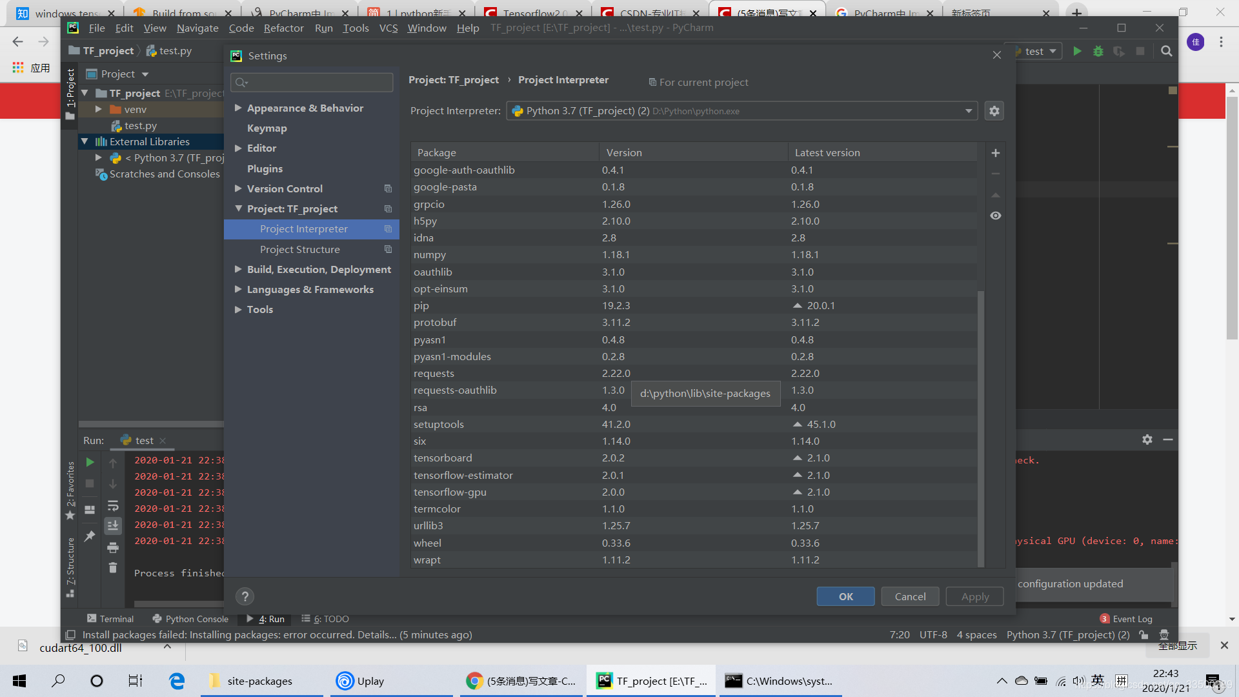Image resolution: width=1239 pixels, height=697 pixels.
Task: Click the install package plus icon
Action: coord(995,153)
